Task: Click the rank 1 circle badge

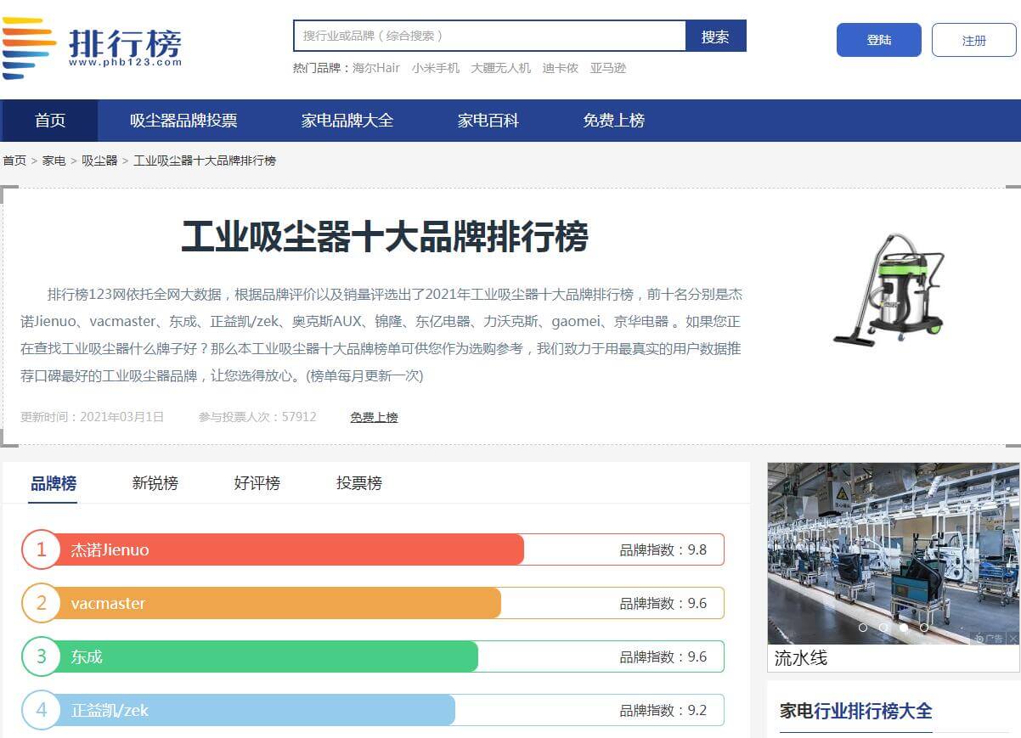Action: coord(41,549)
